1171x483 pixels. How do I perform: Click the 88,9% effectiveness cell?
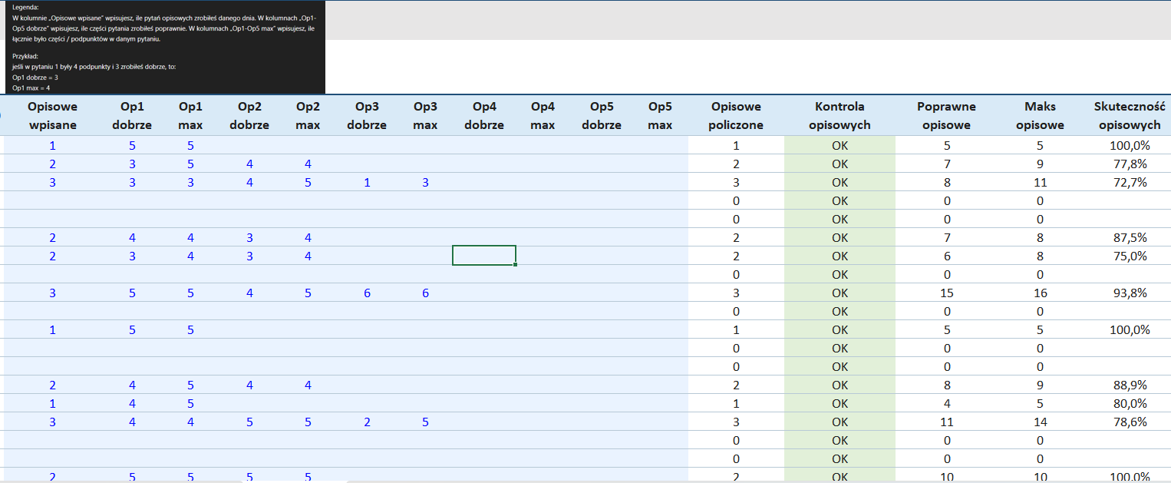point(1128,385)
